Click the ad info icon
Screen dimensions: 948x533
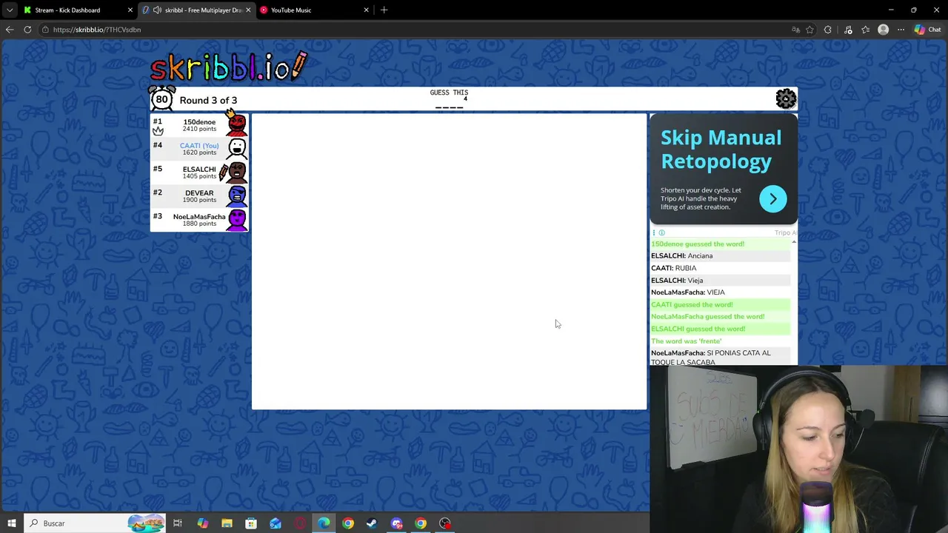661,232
